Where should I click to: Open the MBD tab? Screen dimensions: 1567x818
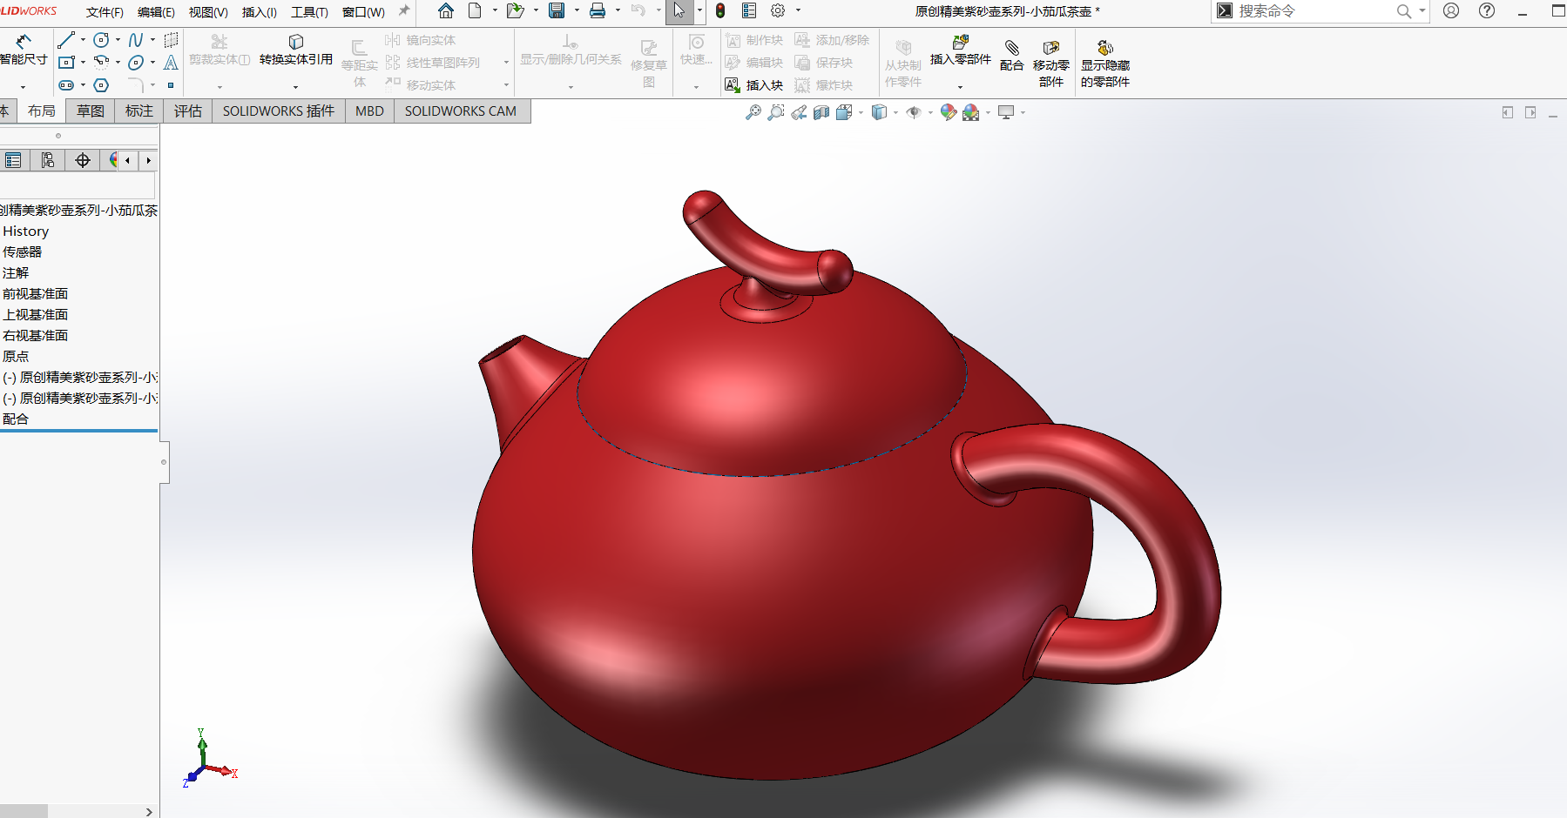369,111
